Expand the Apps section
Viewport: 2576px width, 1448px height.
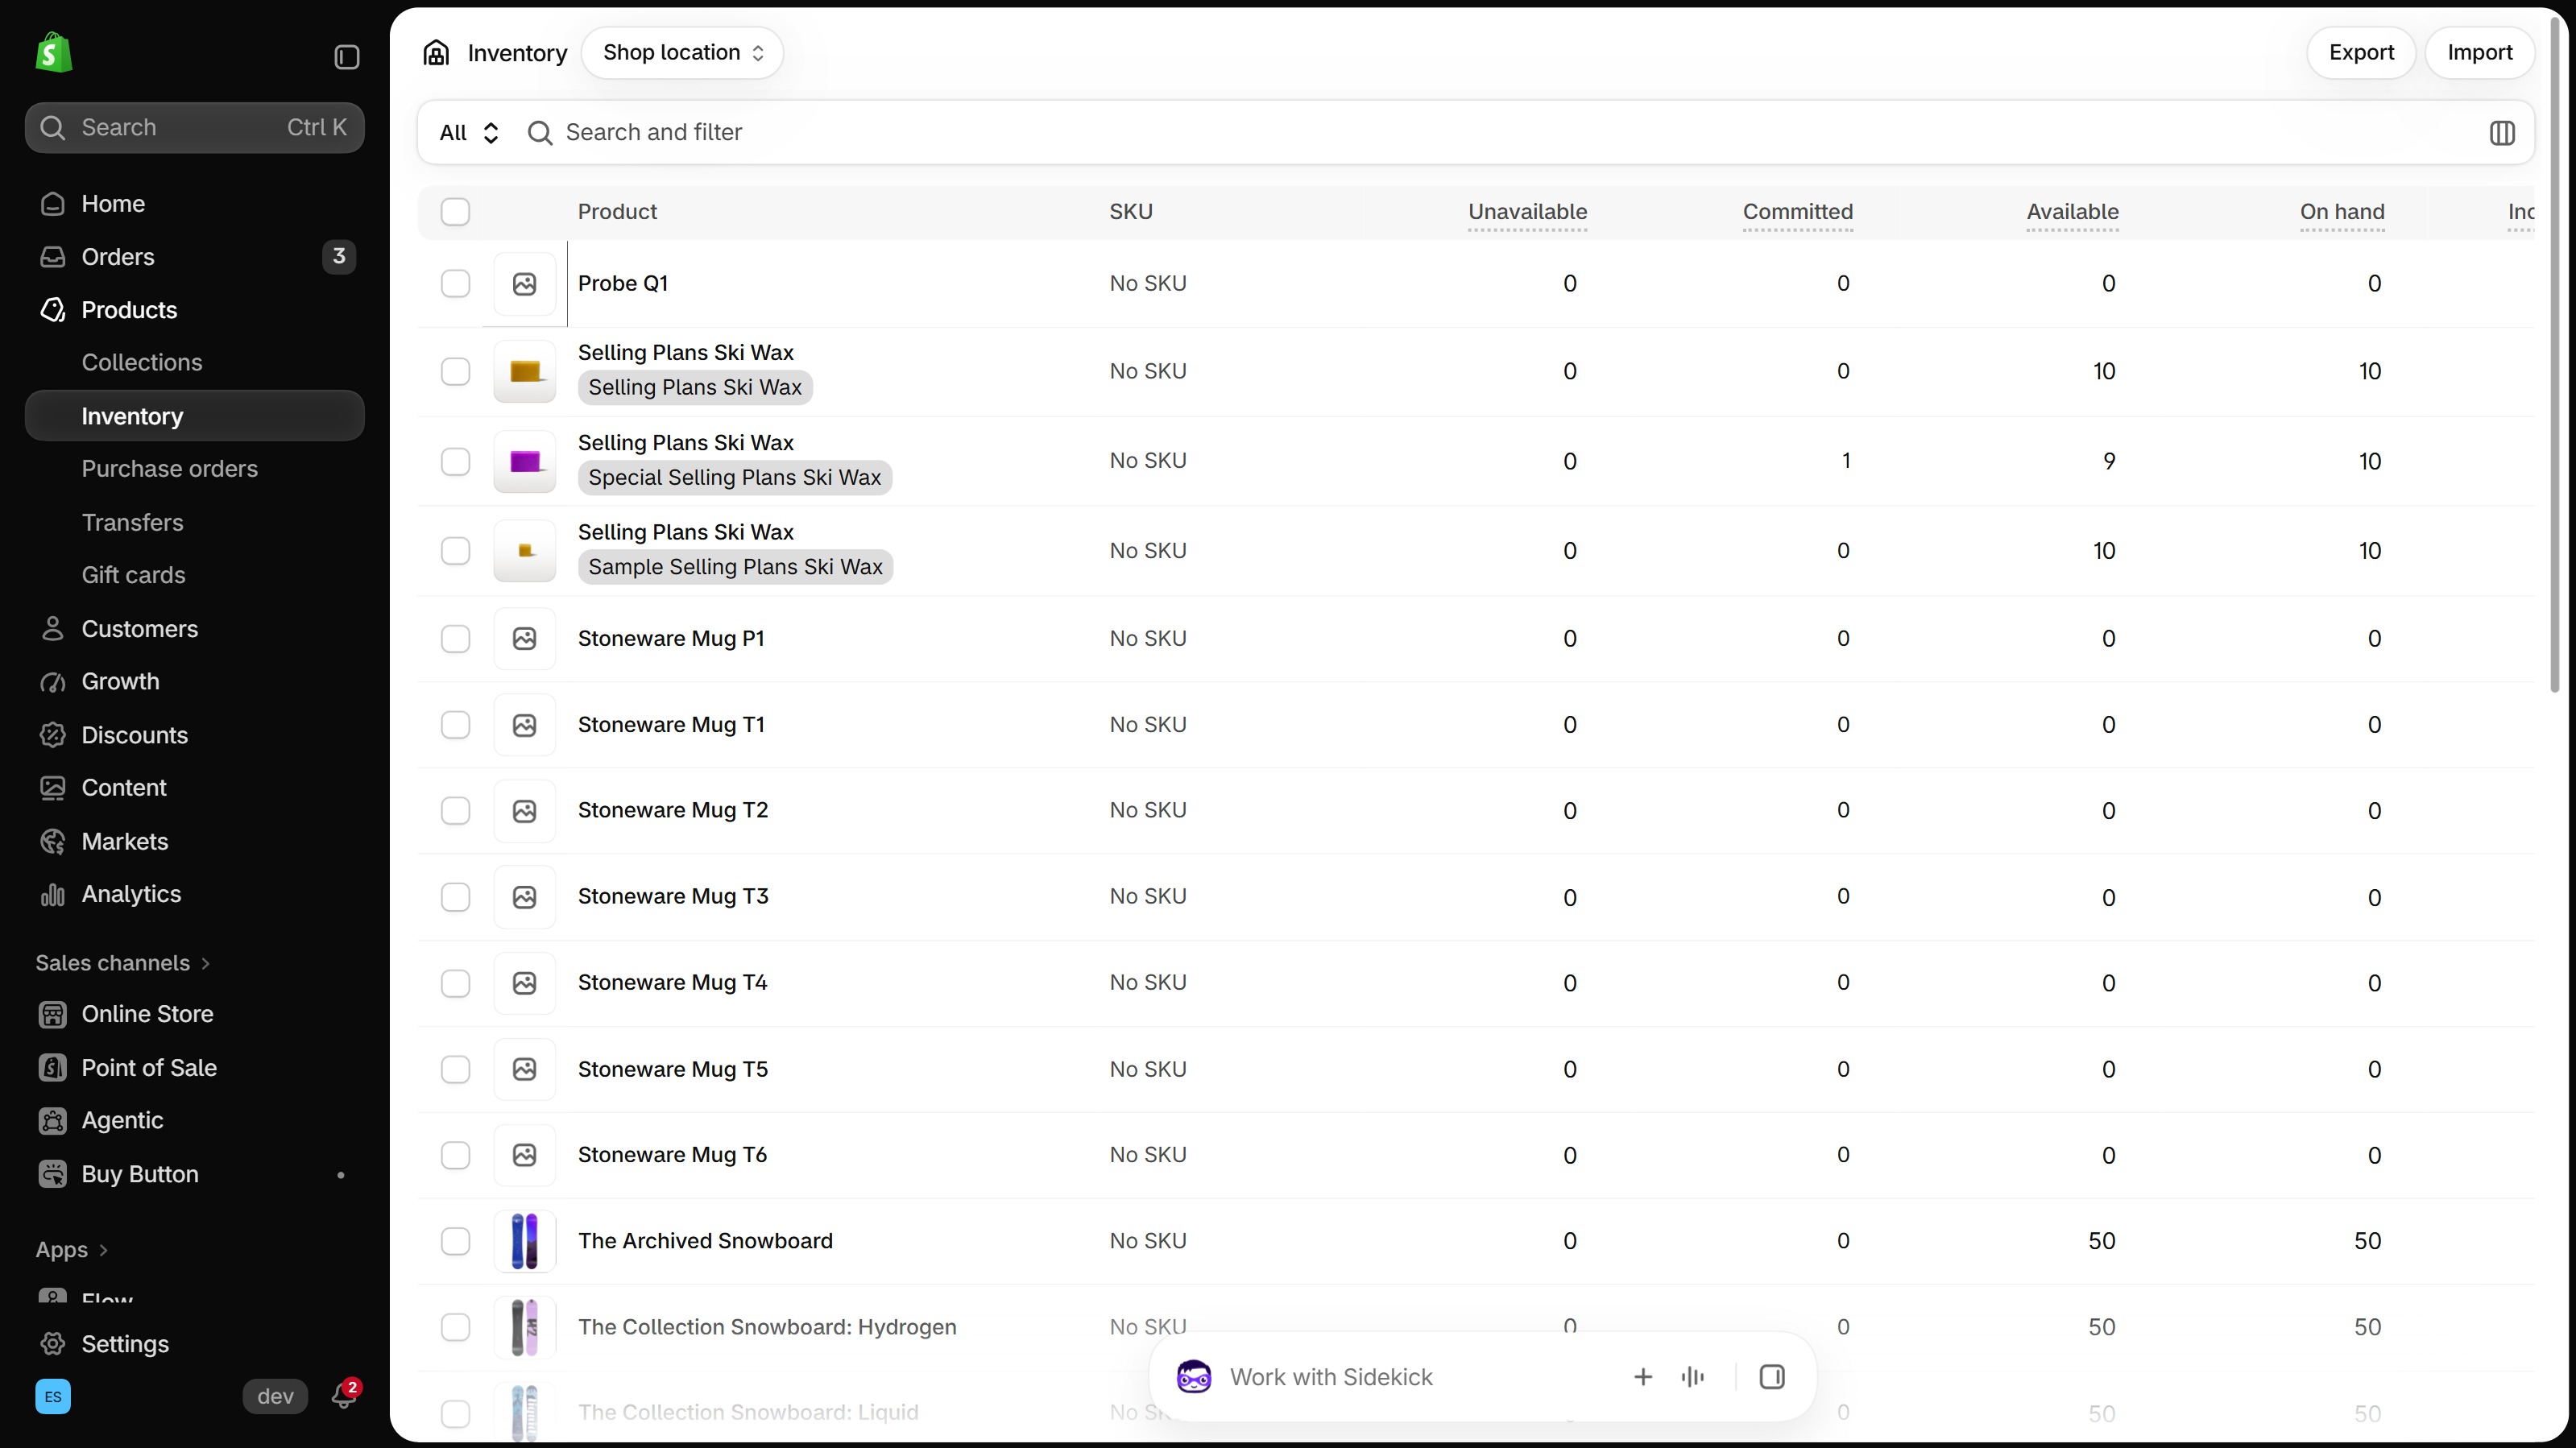(x=71, y=1250)
